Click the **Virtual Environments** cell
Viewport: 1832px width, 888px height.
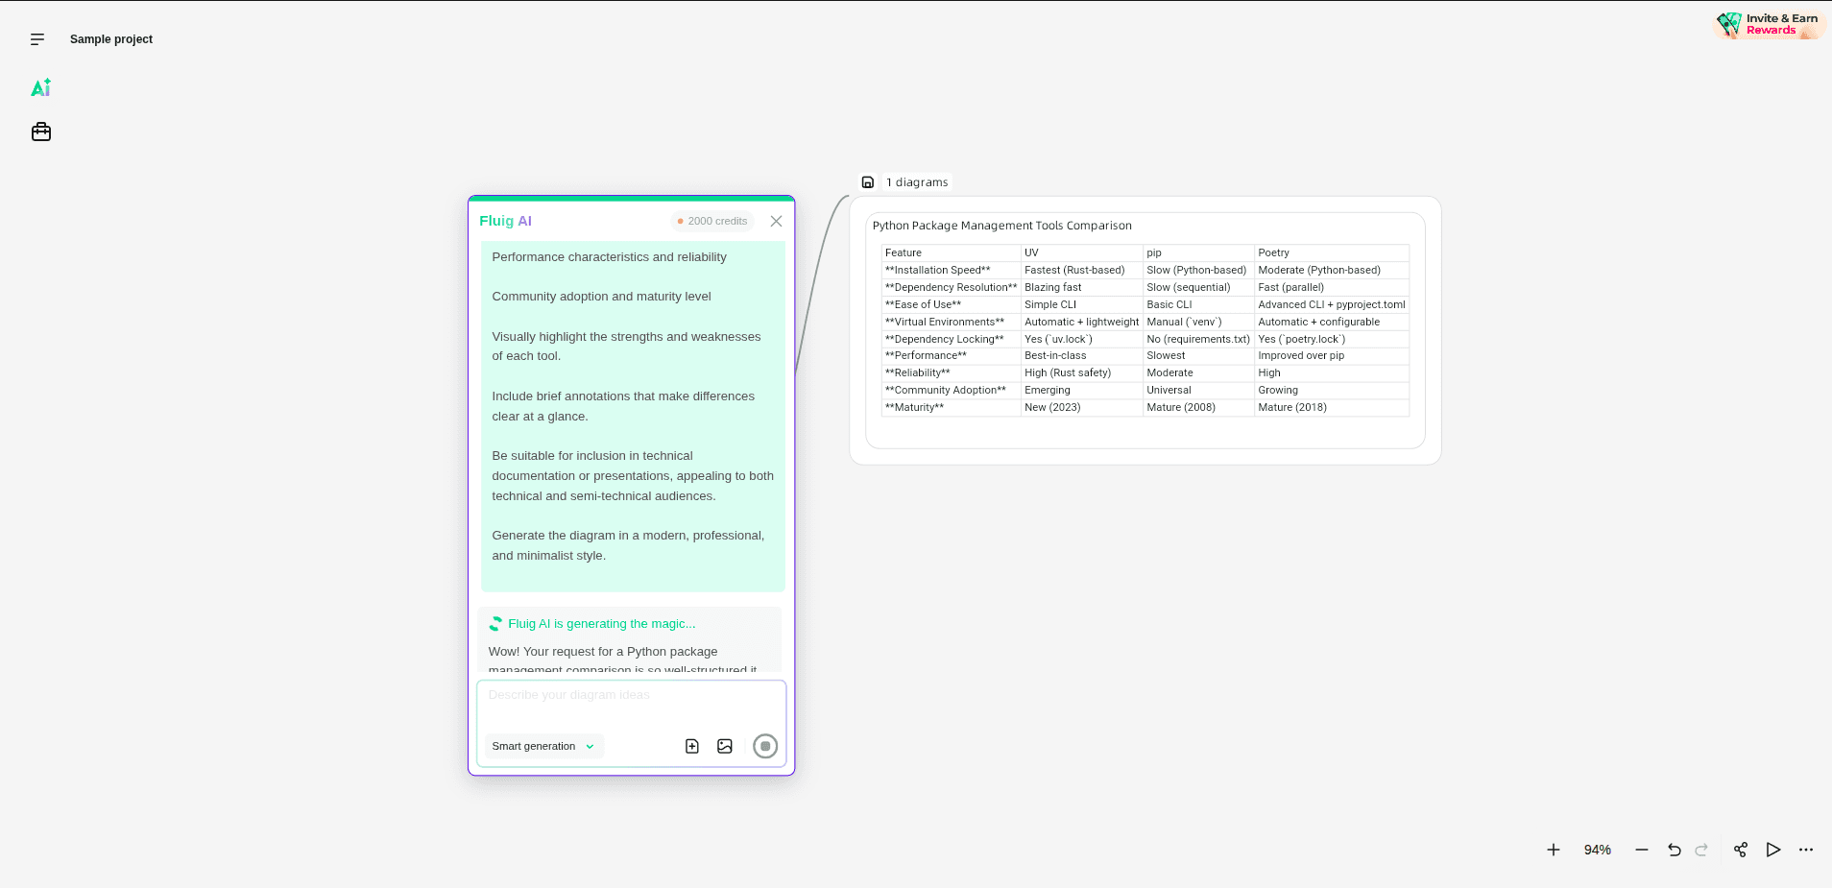pos(951,322)
